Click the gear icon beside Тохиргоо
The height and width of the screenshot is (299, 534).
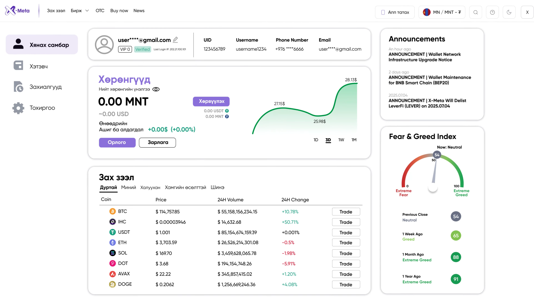pos(18,108)
